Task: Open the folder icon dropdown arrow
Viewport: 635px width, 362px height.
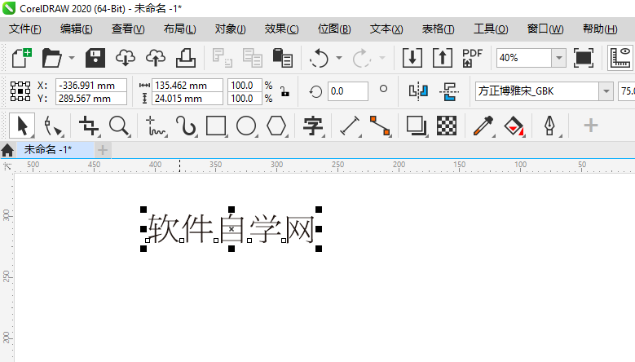Action: click(72, 58)
